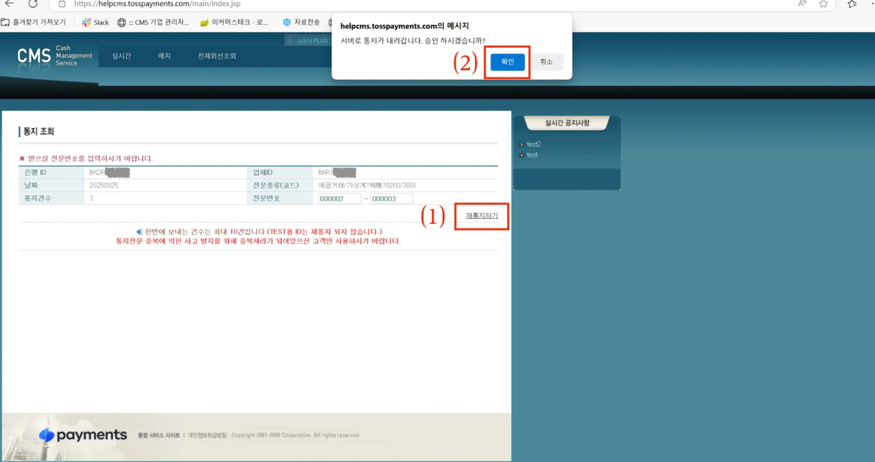Screen dimensions: 875x462
Task: Open the Slack bookmark
Action: pyautogui.click(x=95, y=22)
